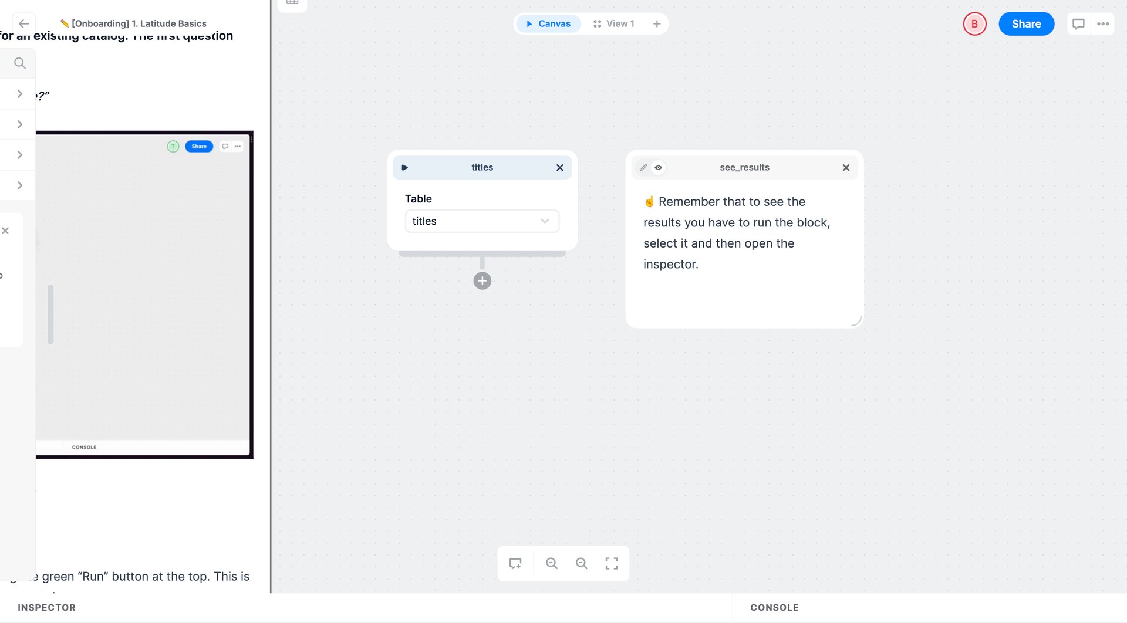Zoom in on the canvas
1127x623 pixels.
tap(551, 563)
